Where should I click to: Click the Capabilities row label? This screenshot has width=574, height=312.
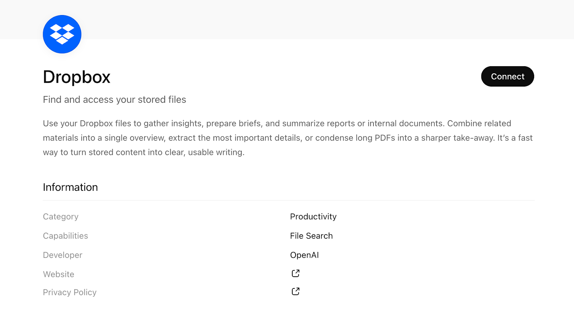(65, 235)
